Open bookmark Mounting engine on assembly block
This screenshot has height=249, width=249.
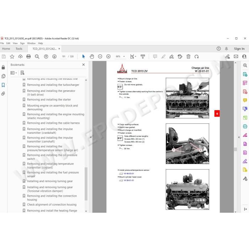pyautogui.click(x=52, y=107)
